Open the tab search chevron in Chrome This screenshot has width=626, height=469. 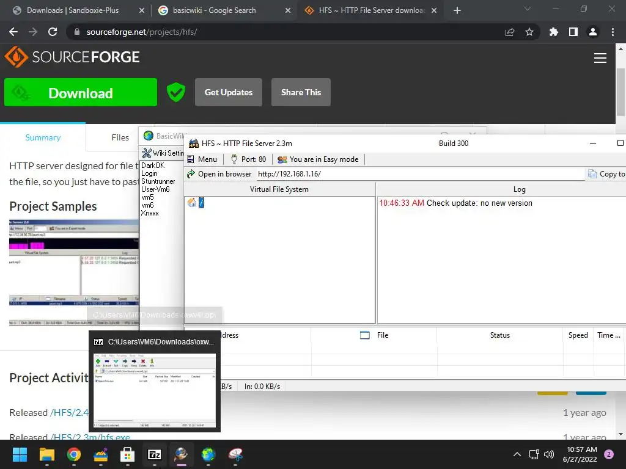tap(528, 9)
